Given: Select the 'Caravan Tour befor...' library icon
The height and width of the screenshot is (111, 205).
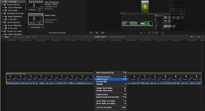Looking at the screenshot, I should coord(5,31).
